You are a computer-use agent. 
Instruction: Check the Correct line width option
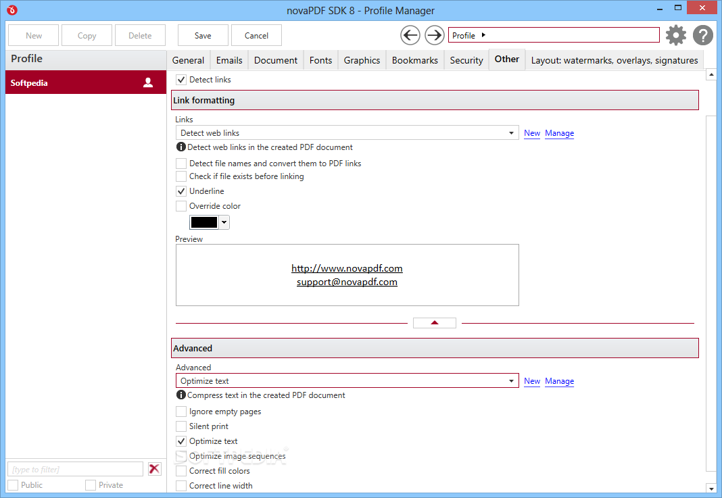pyautogui.click(x=181, y=486)
